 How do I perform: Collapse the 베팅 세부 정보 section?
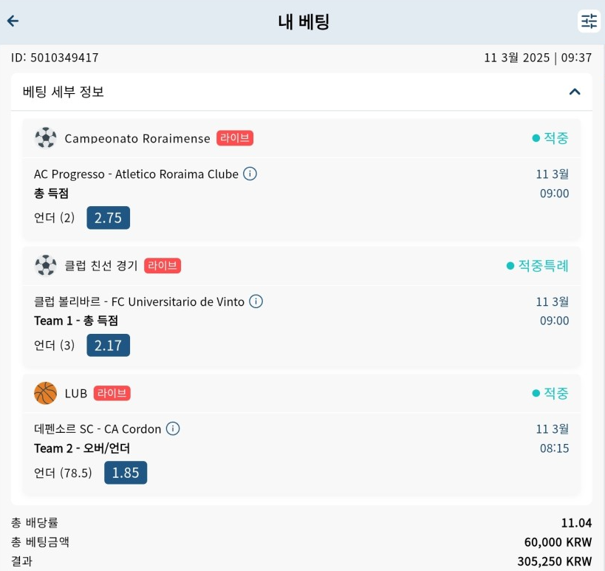(575, 92)
